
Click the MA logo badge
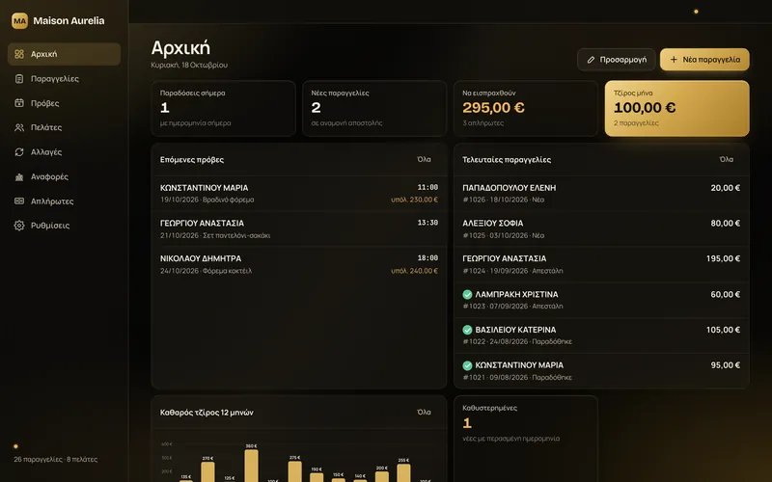pos(19,20)
